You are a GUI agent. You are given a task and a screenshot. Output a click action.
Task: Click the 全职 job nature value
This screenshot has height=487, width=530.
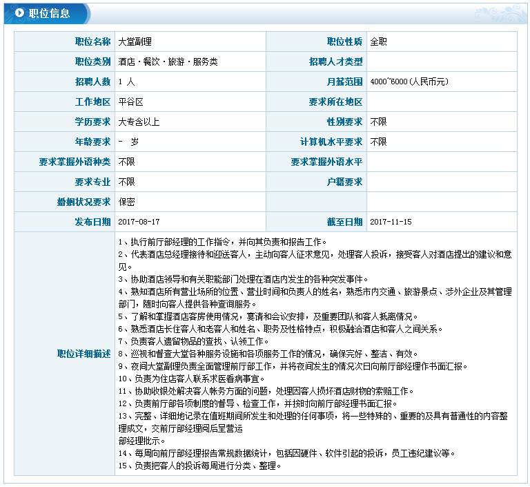point(378,41)
